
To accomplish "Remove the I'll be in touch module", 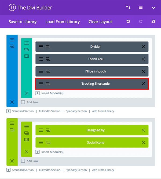I will pyautogui.click(x=143, y=71).
